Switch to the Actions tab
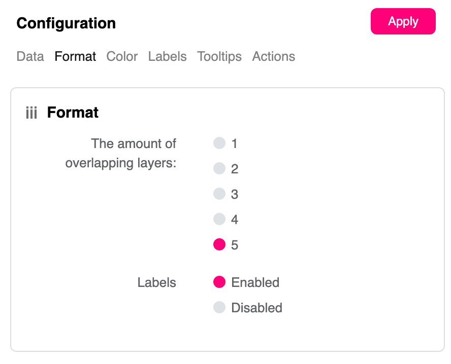The width and height of the screenshot is (451, 364). [x=273, y=56]
